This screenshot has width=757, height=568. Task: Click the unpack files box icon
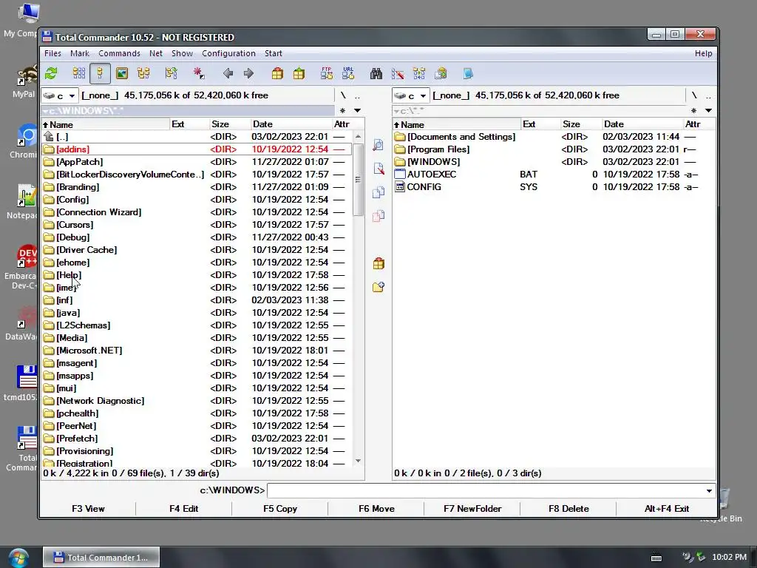point(299,73)
